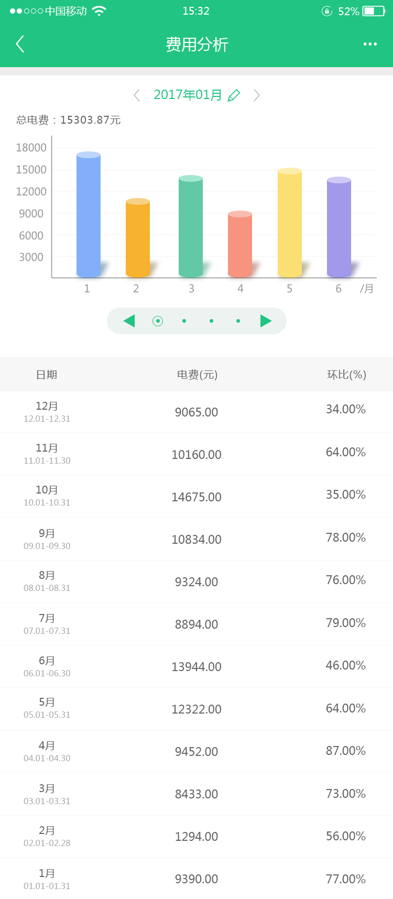This screenshot has height=899, width=393.
Task: Open the three-dot more options menu
Action: click(370, 45)
